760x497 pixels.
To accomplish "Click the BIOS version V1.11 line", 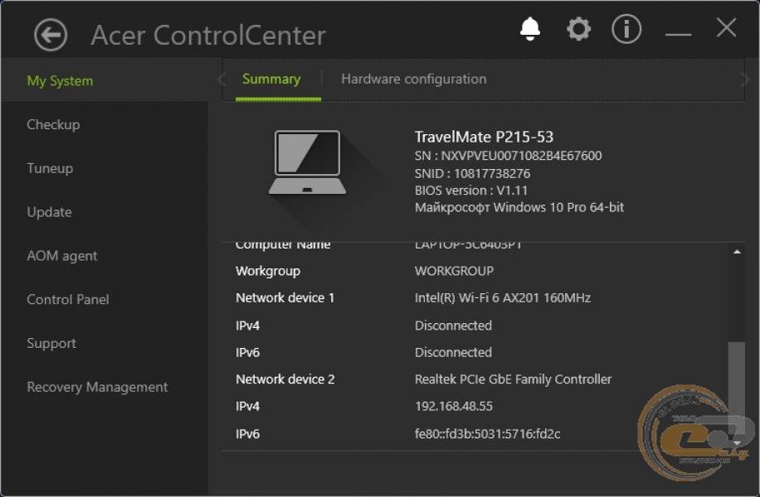I will [x=471, y=191].
